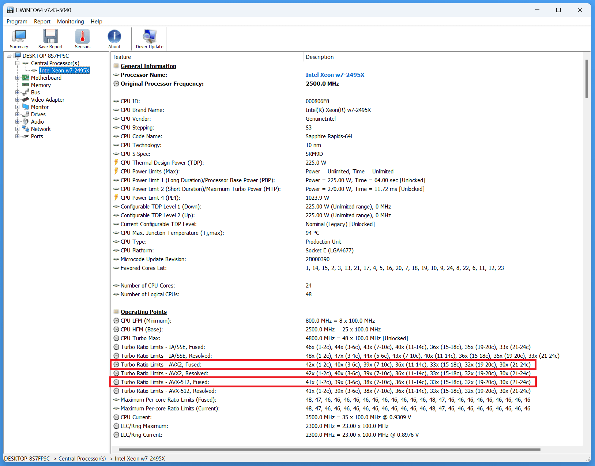Open the Monitoring menu
Screen dimensions: 595x466
(70, 21)
